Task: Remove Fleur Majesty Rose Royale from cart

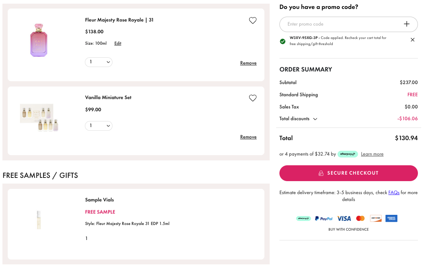Action: 248,63
